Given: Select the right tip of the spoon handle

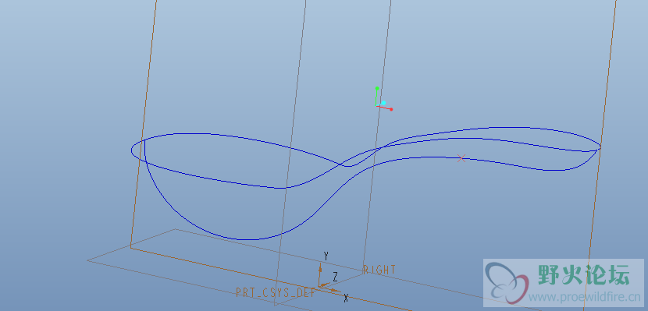Looking at the screenshot, I should 600,147.
